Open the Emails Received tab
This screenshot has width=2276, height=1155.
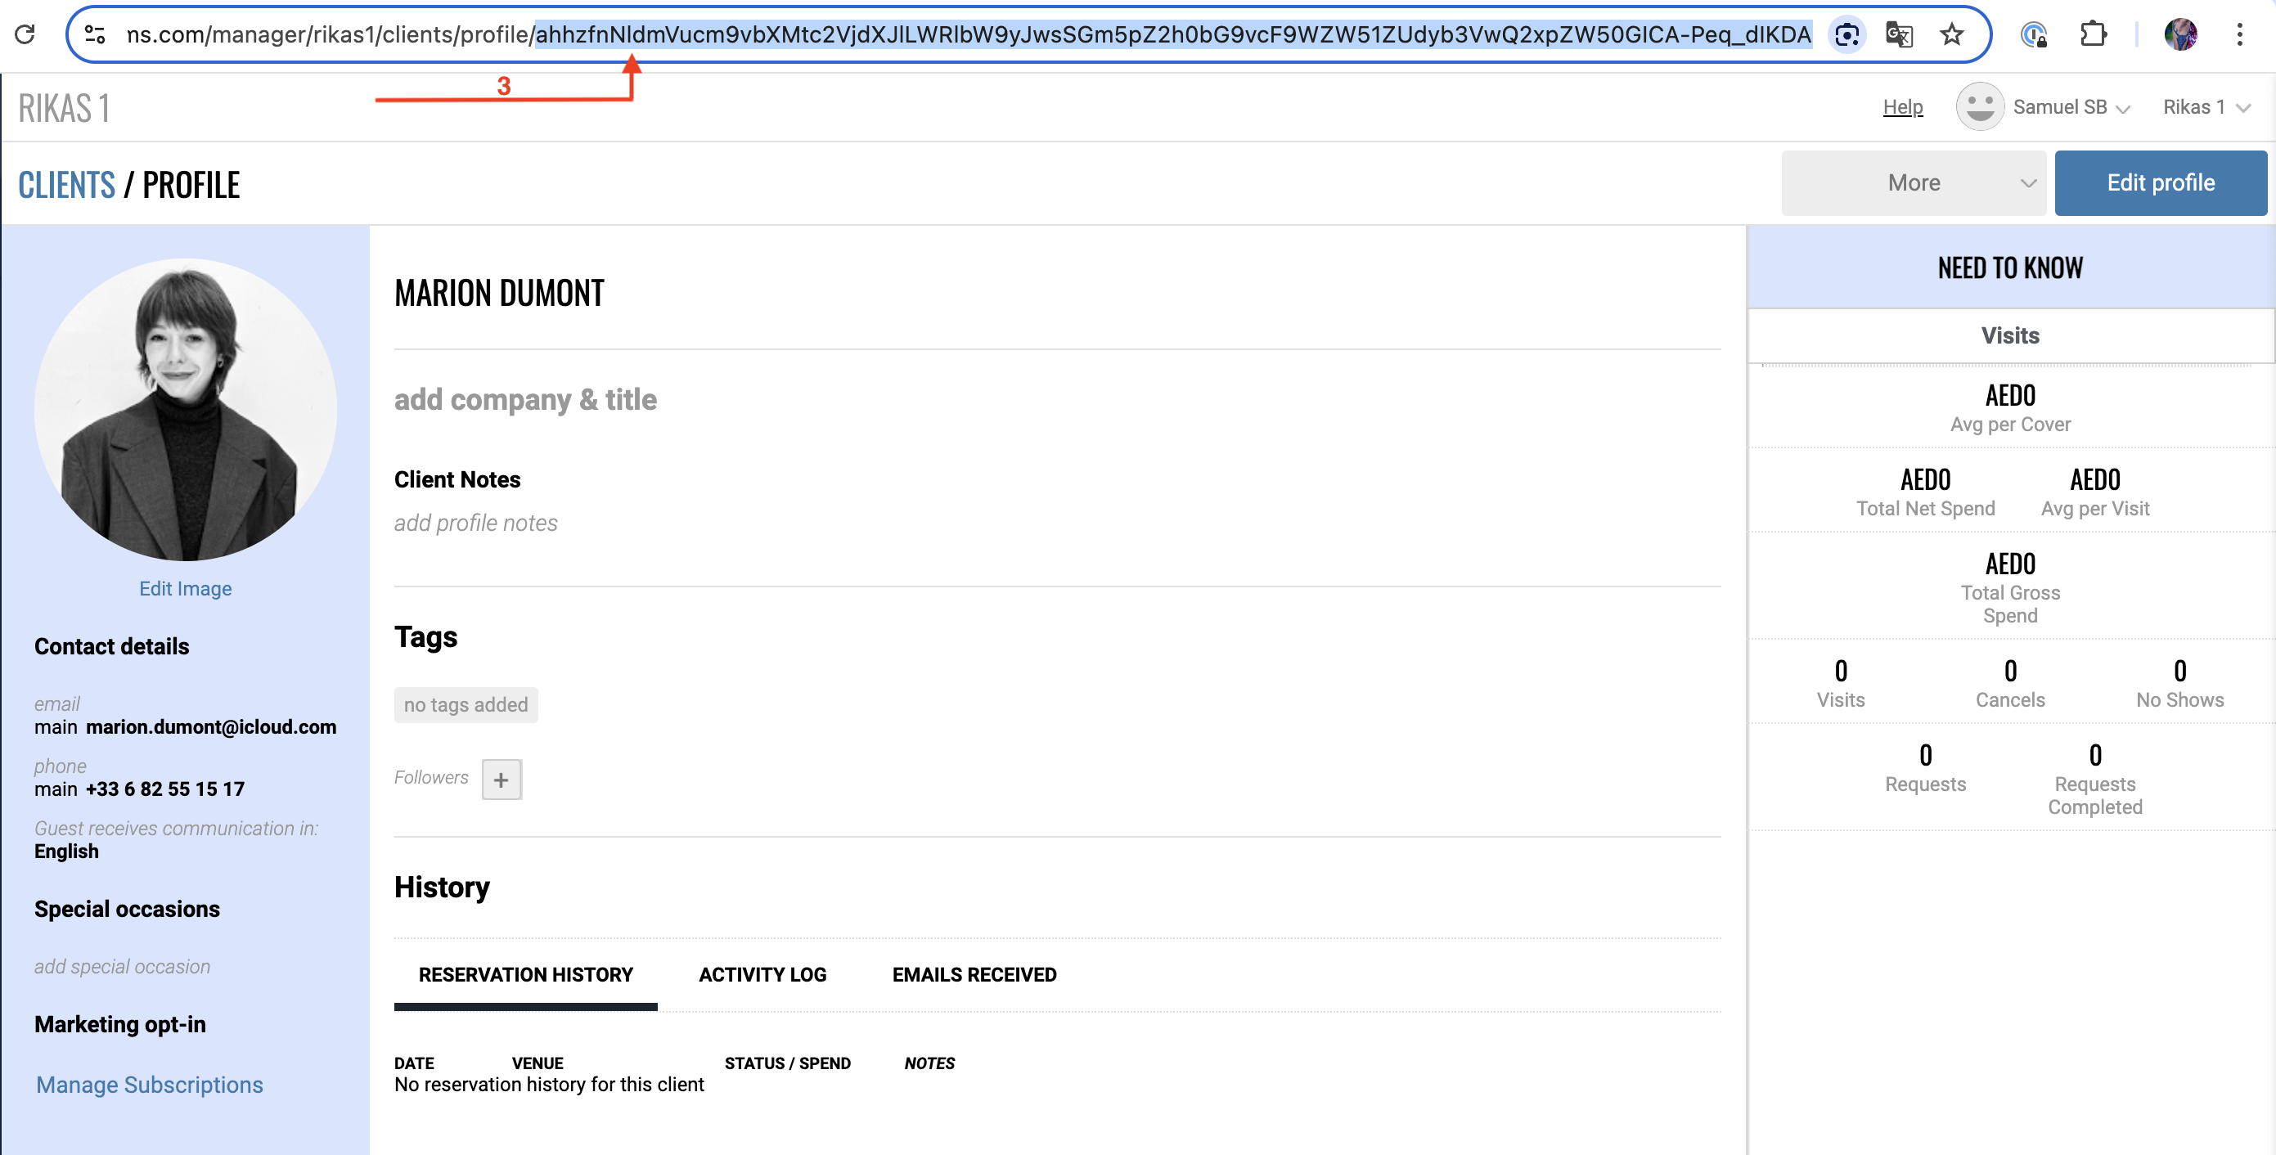pos(974,974)
